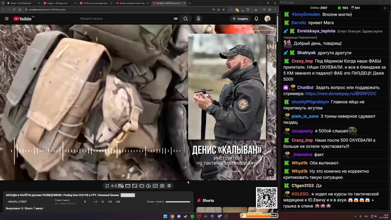Adjust the Громк. алерта volume slider

coord(178,202)
